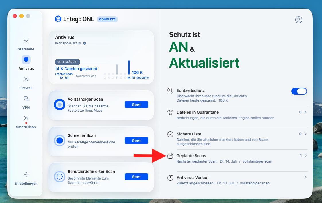Click 'Dateien heute gescannt: 106 K' text

tap(202, 100)
